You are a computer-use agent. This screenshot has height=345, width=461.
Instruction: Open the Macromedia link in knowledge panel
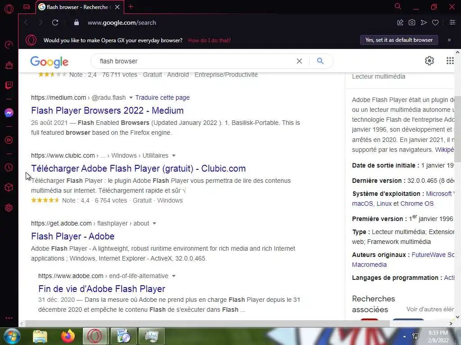tap(369, 265)
